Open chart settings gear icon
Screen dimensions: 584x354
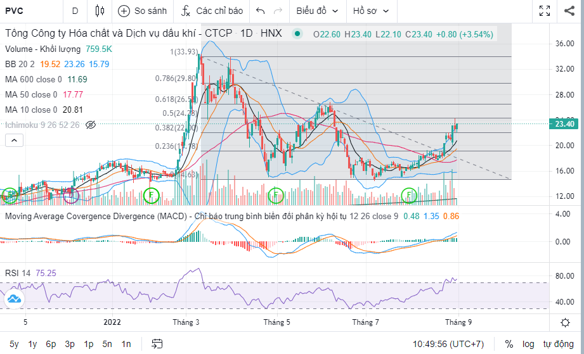pos(565,322)
